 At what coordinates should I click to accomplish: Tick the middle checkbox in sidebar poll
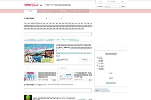(x=97, y=63)
